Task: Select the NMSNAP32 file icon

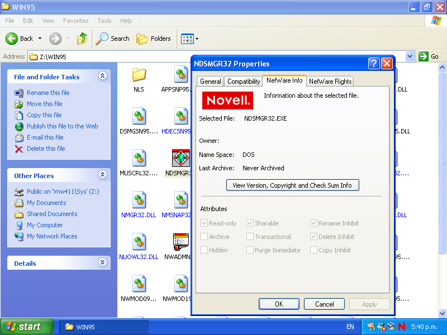Action: click(x=181, y=200)
